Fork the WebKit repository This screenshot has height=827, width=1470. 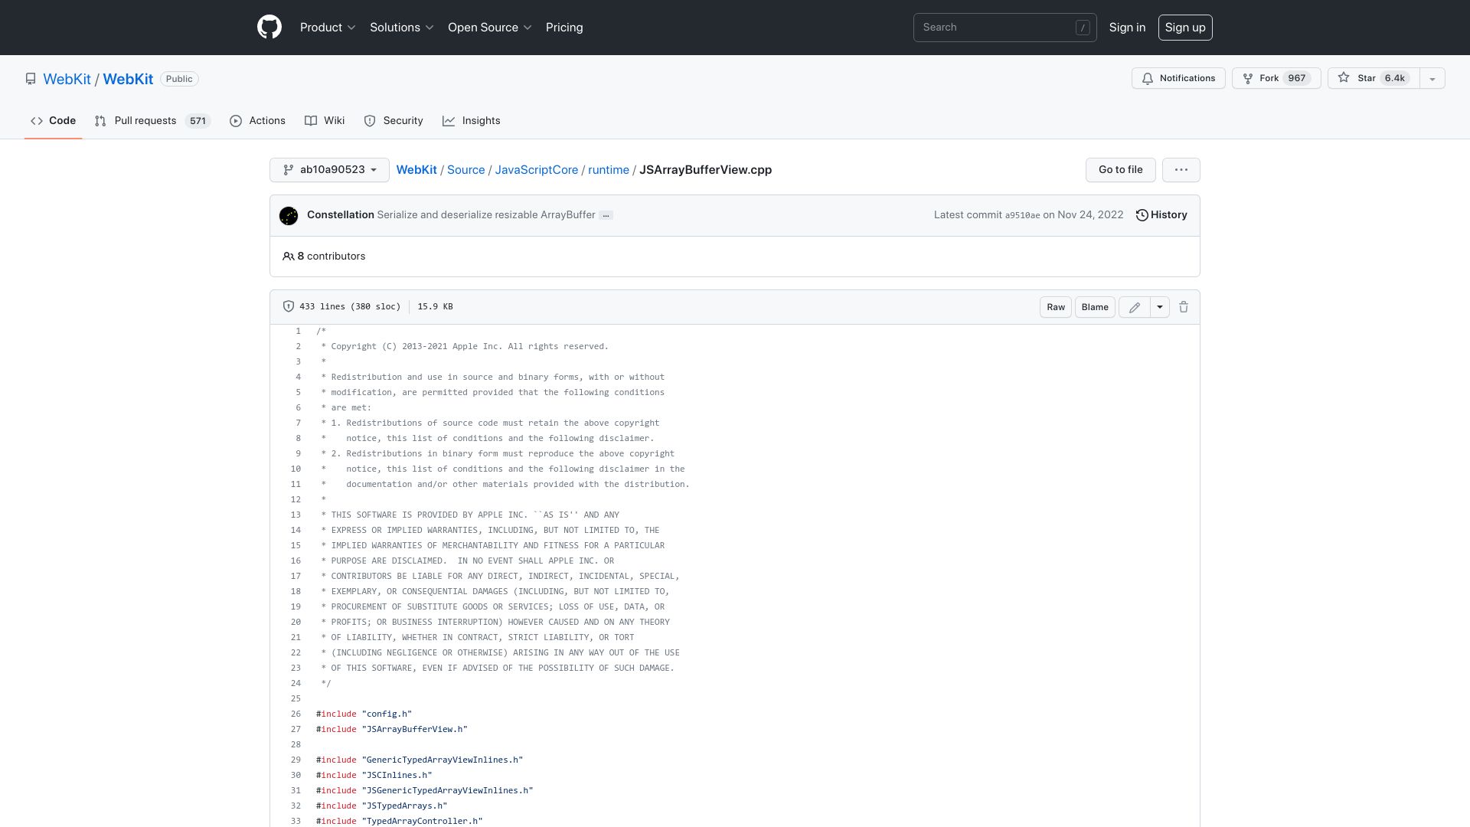(x=1276, y=78)
